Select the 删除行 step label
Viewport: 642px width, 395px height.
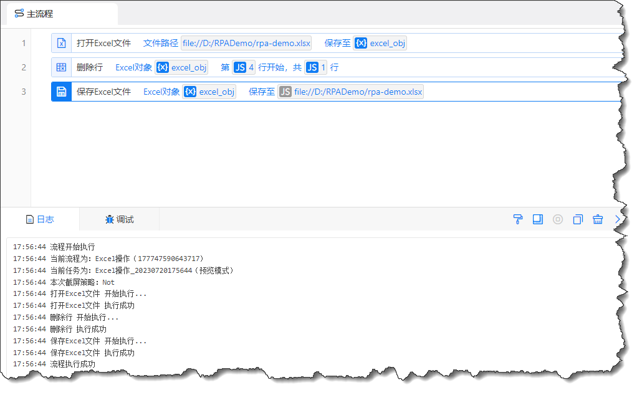[x=90, y=67]
